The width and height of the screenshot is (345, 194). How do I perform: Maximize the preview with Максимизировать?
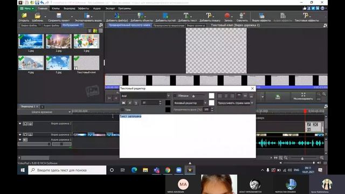click(x=303, y=96)
